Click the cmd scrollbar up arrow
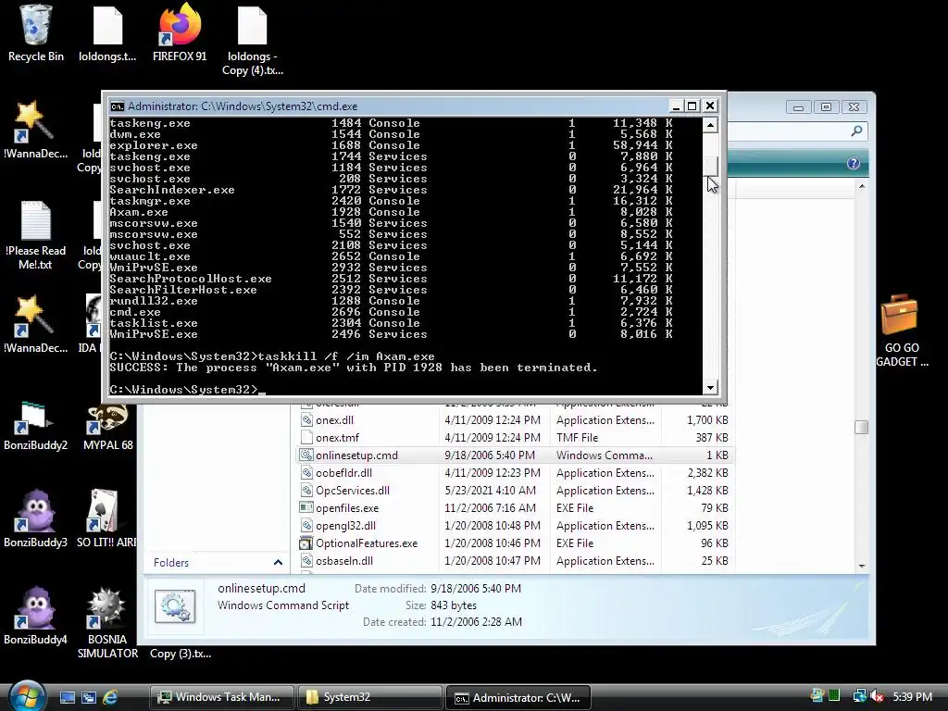 tap(710, 125)
